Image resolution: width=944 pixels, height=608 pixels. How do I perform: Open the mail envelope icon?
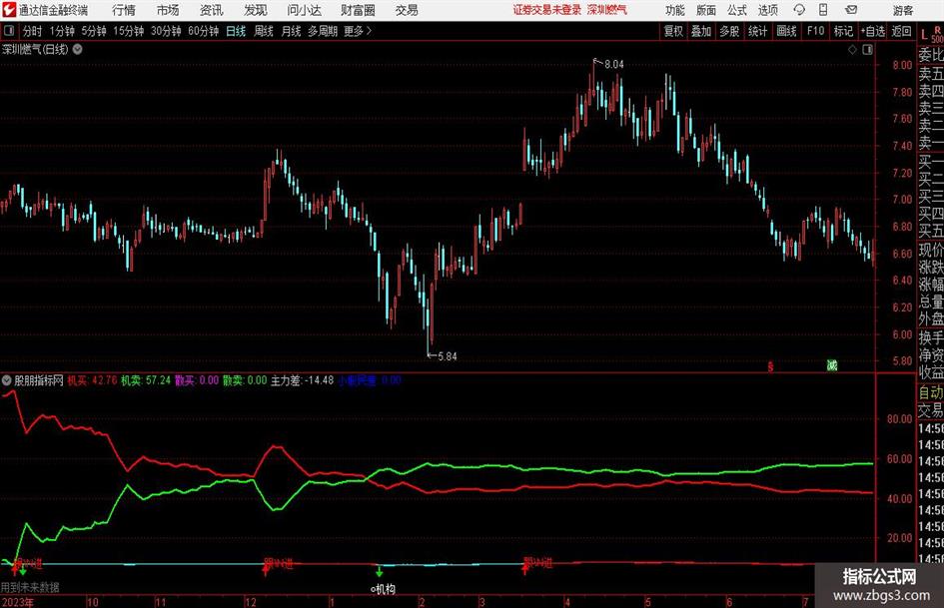851,10
